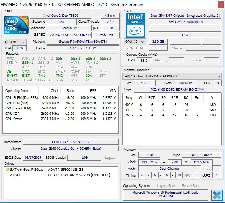
Task: Click the Intel Core 2 Duo logo
Action: [x=16, y=25]
